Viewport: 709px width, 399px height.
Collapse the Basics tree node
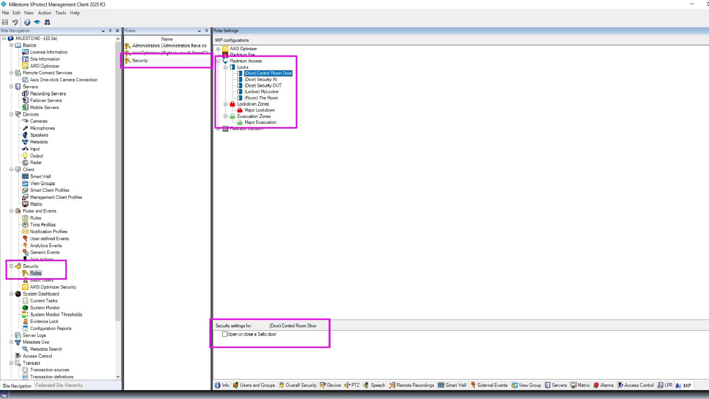click(x=11, y=45)
